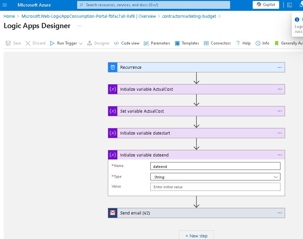Collapse the Initialize variable dateend step
303x239 pixels.
coord(196,155)
